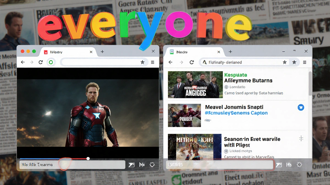Image resolution: width=330 pixels, height=185 pixels.
Task: Click the green circle extension icon near address bar
Action: point(51,62)
